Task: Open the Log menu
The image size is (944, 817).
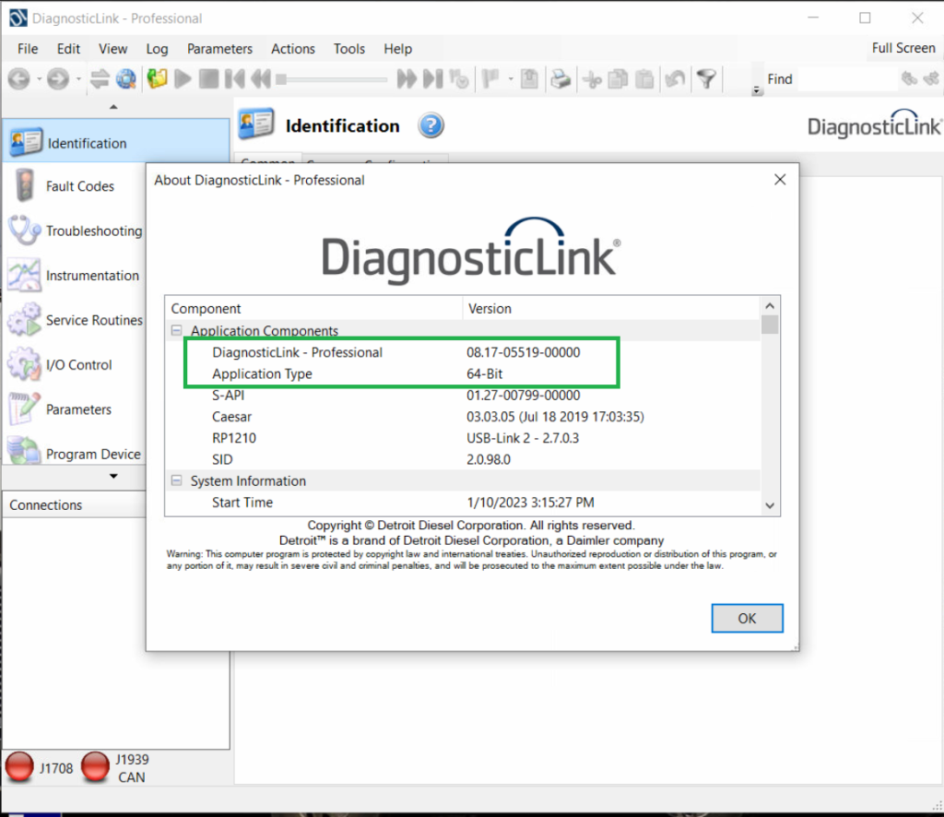Action: [157, 49]
